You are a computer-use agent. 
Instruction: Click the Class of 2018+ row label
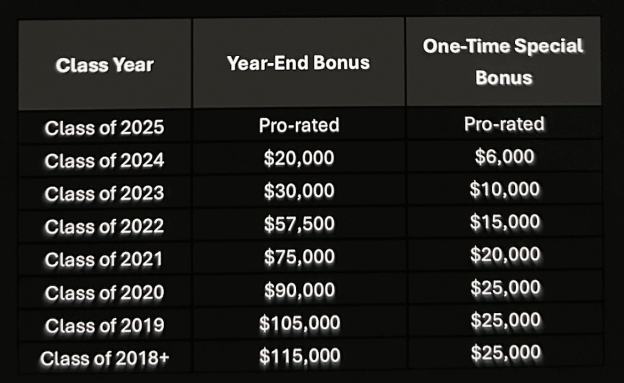(x=105, y=359)
